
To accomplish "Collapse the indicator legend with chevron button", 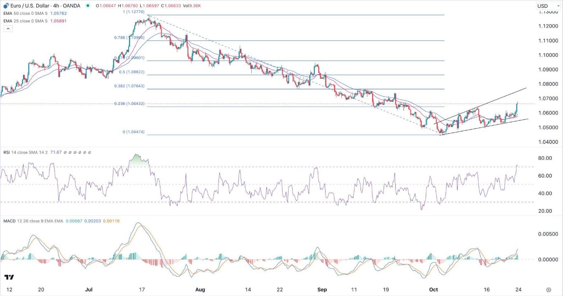I will pyautogui.click(x=8, y=29).
